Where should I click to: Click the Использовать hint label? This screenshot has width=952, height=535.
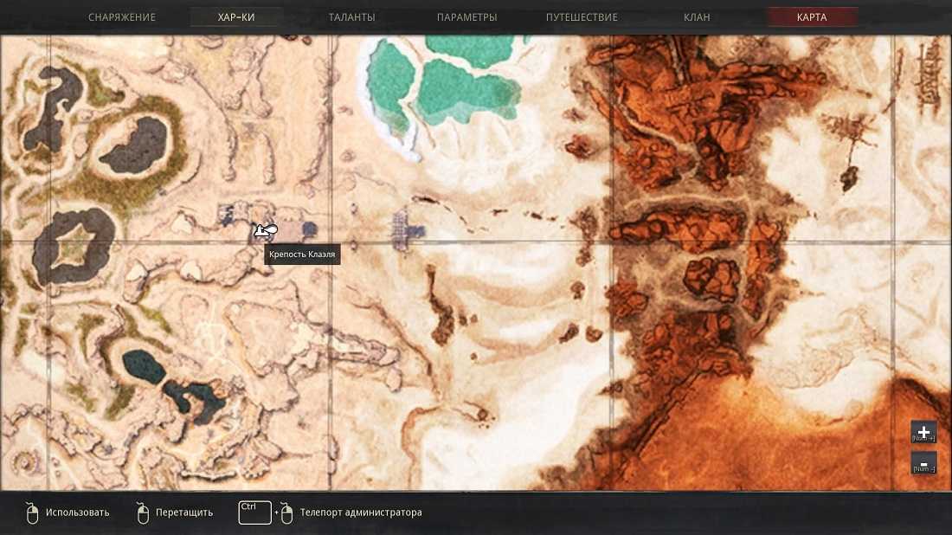click(x=78, y=512)
